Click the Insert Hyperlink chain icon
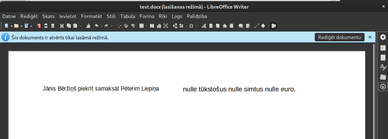This screenshot has height=139, width=388. pyautogui.click(x=204, y=26)
